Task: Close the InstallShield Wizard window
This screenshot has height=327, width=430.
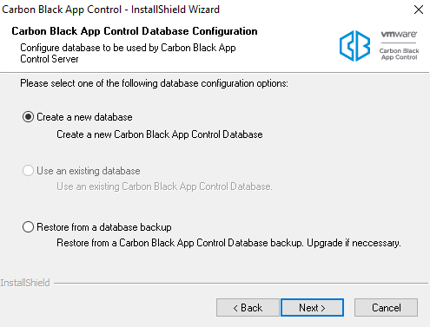Action: 419,10
